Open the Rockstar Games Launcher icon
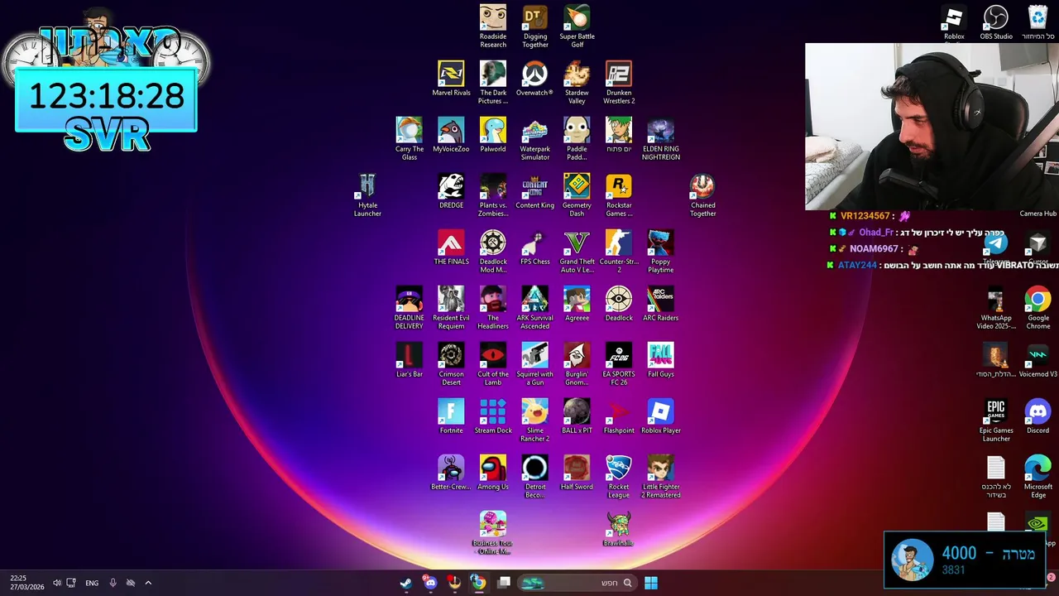The height and width of the screenshot is (596, 1059). (619, 195)
